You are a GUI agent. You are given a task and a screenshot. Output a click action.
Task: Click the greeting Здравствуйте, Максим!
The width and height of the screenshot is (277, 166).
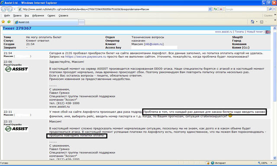coord(67,62)
